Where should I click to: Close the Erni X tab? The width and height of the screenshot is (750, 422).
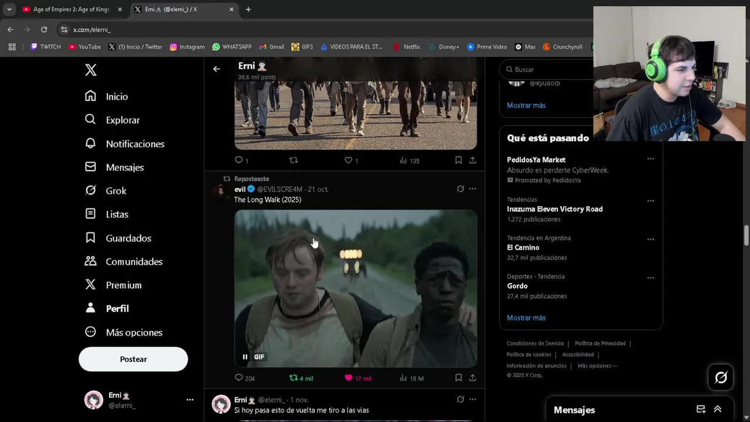coord(231,9)
